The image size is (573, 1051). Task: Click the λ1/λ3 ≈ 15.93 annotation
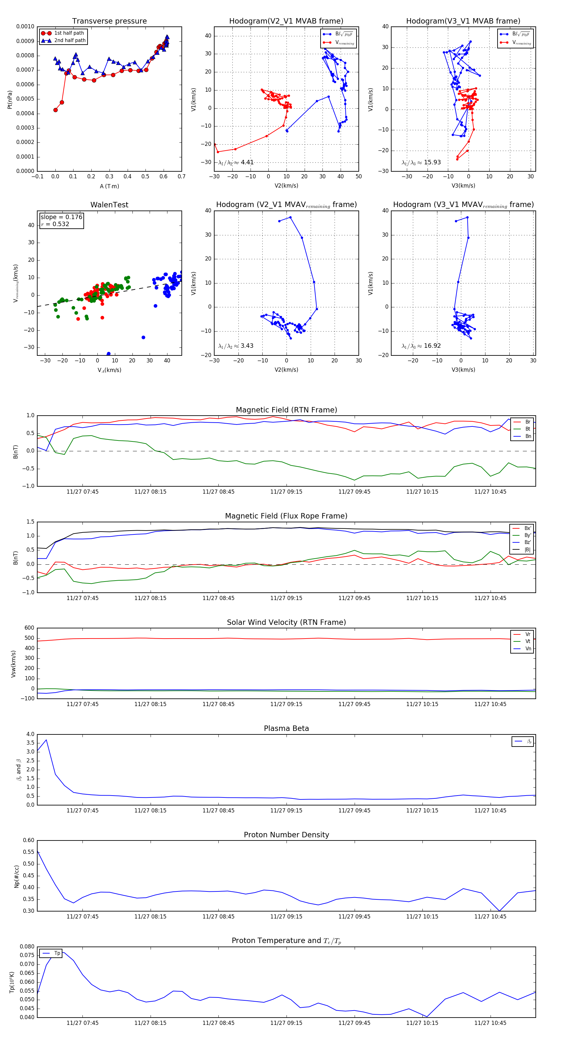(x=421, y=162)
